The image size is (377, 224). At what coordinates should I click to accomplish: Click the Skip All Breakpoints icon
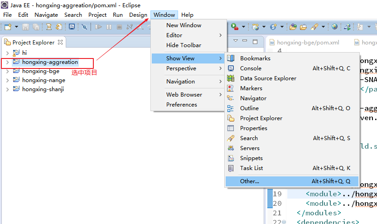[x=84, y=27]
